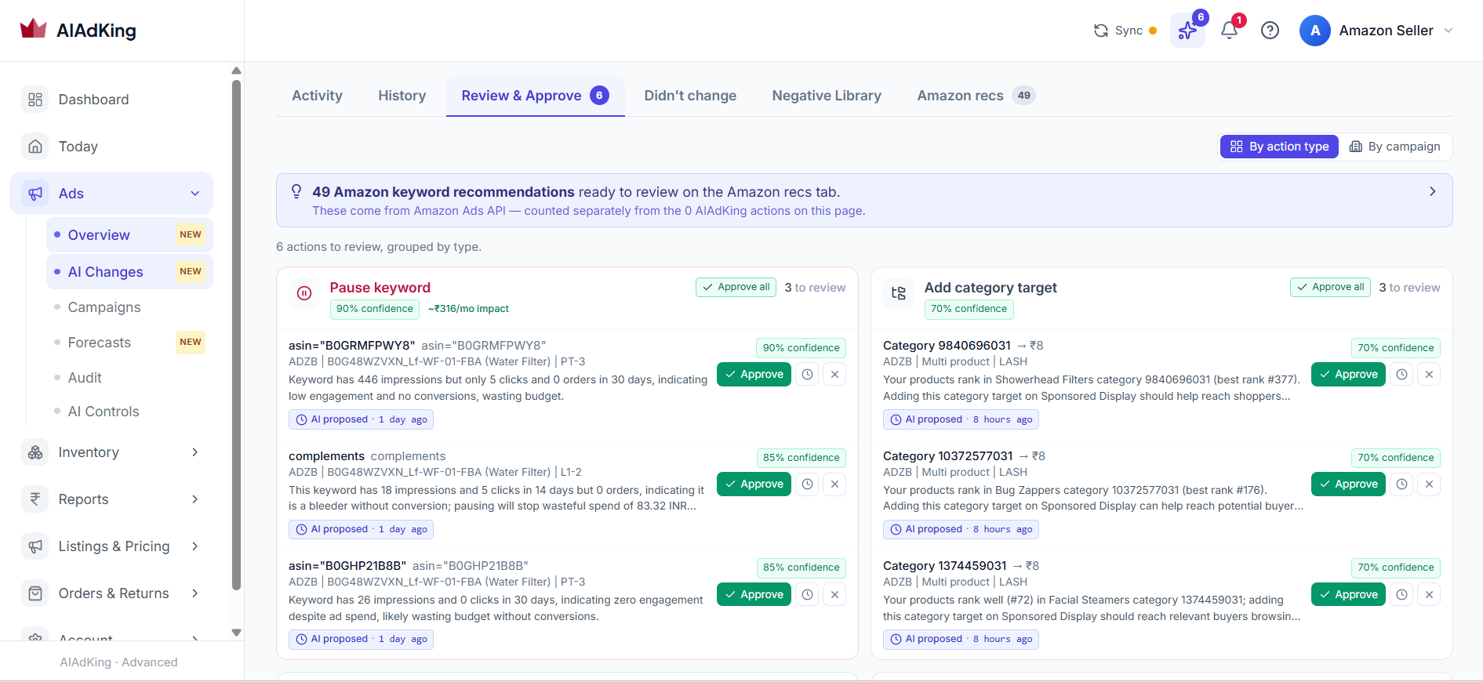The width and height of the screenshot is (1483, 682).
Task: Click the sidebar scrollbar thumb
Action: (x=236, y=334)
